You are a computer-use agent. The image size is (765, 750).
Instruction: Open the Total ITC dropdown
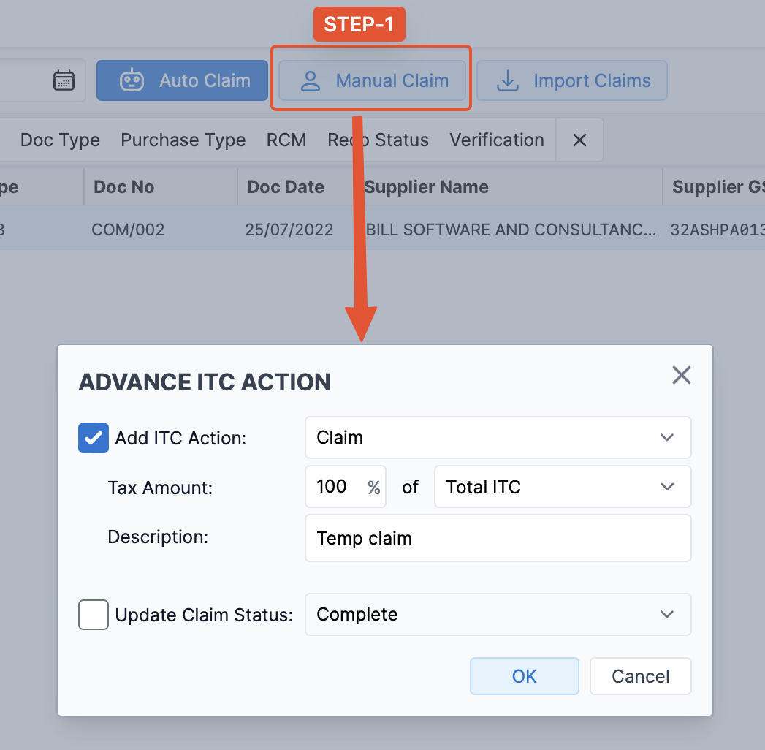click(562, 487)
